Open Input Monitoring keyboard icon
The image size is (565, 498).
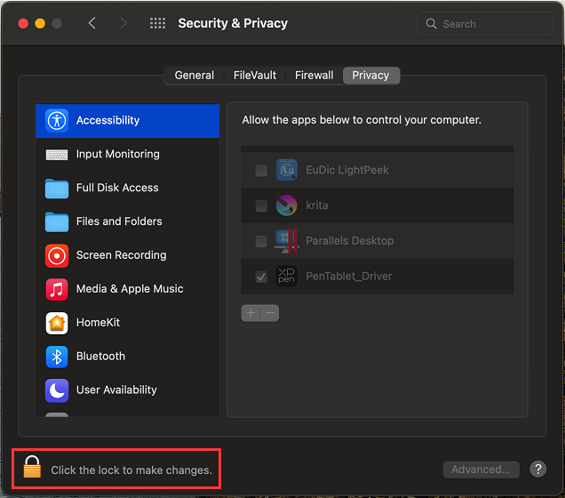(x=57, y=154)
